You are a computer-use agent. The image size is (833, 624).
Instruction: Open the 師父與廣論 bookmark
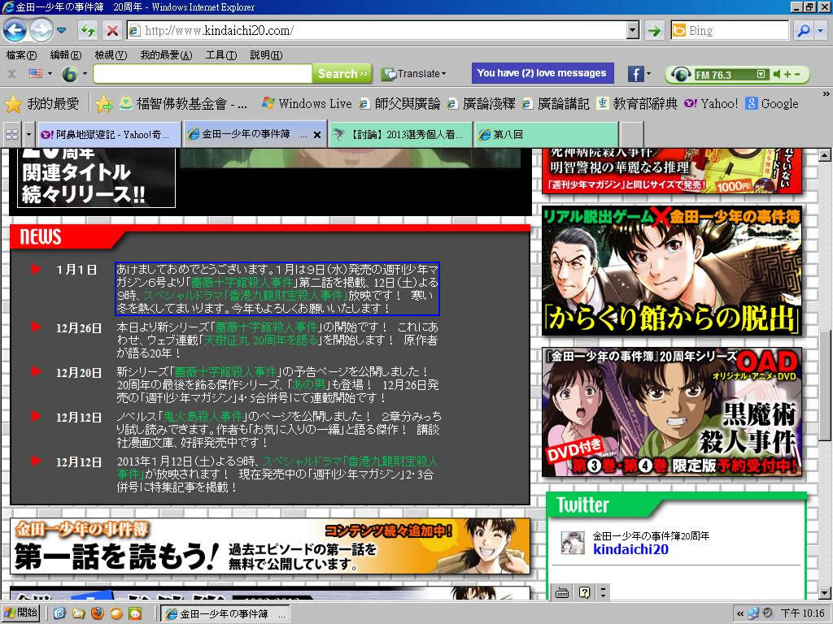[399, 103]
